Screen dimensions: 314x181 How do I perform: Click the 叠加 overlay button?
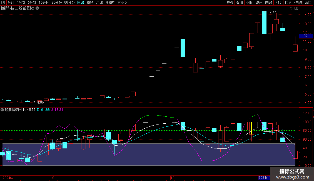click(x=239, y=3)
